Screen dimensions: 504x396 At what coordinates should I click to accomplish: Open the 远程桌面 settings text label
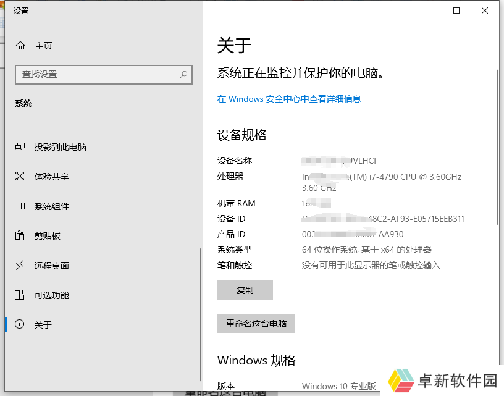[x=51, y=266]
